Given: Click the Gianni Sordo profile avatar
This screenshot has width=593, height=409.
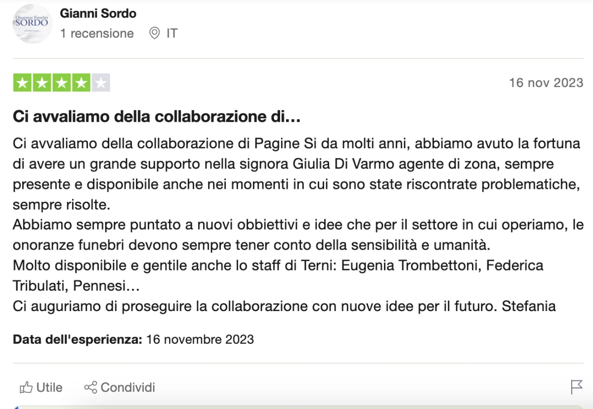Looking at the screenshot, I should (32, 23).
